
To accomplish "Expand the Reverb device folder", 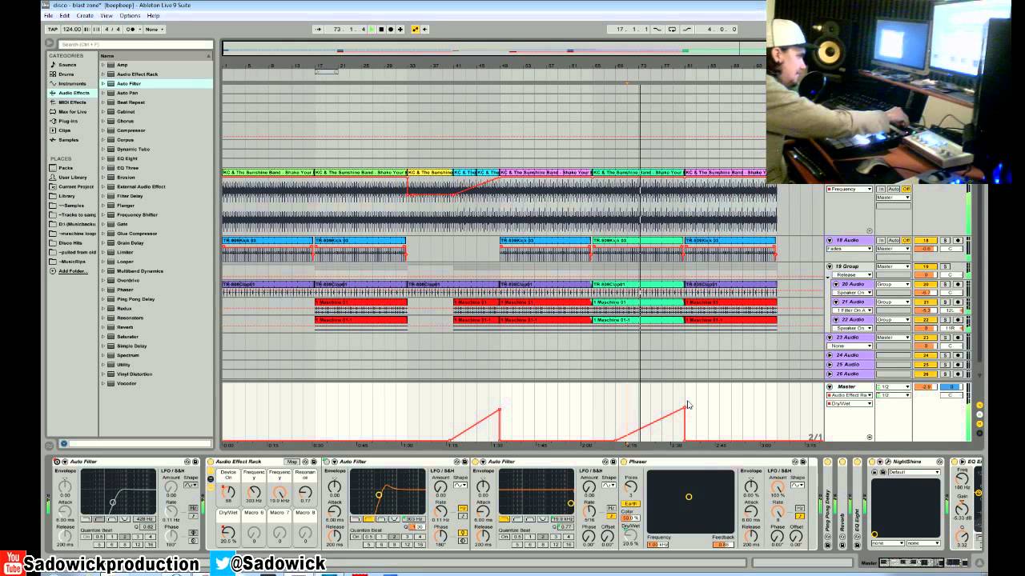I will pos(103,327).
